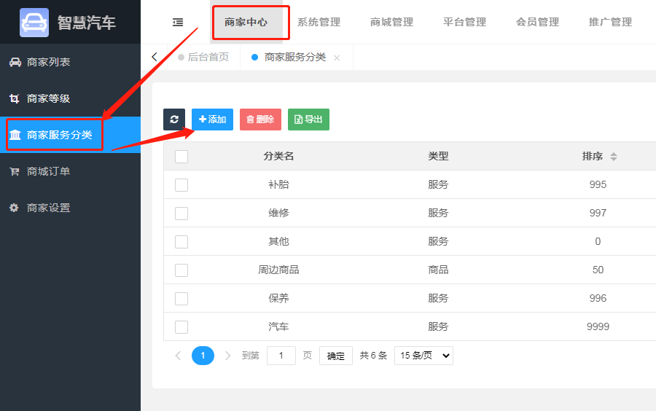Click the page number input field
The image size is (656, 411).
point(281,356)
